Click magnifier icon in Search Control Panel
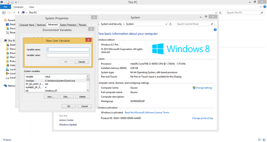This screenshot has width=267, height=142. 212,24
